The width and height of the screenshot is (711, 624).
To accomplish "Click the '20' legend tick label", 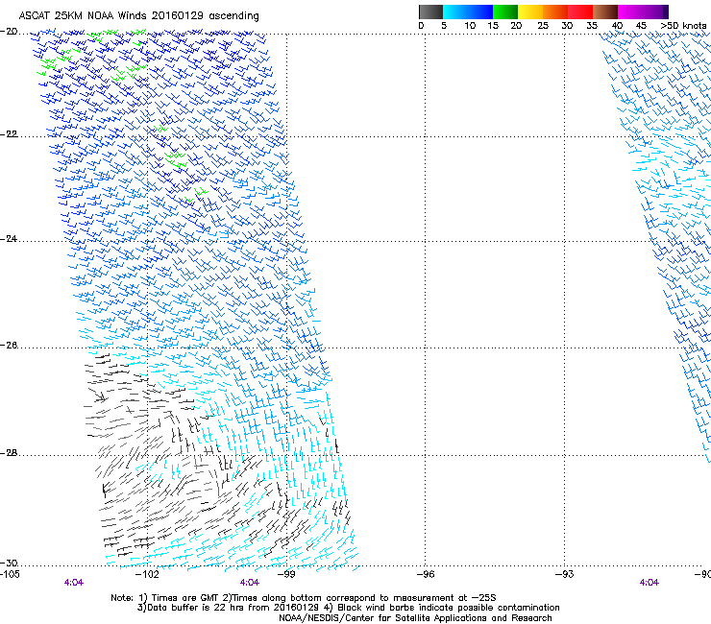I will click(x=516, y=26).
